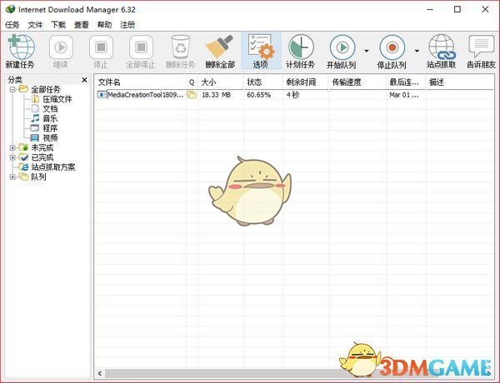The width and height of the screenshot is (500, 383).
Task: Click the queue folder icon in MediaCreationTool row
Action: 192,95
